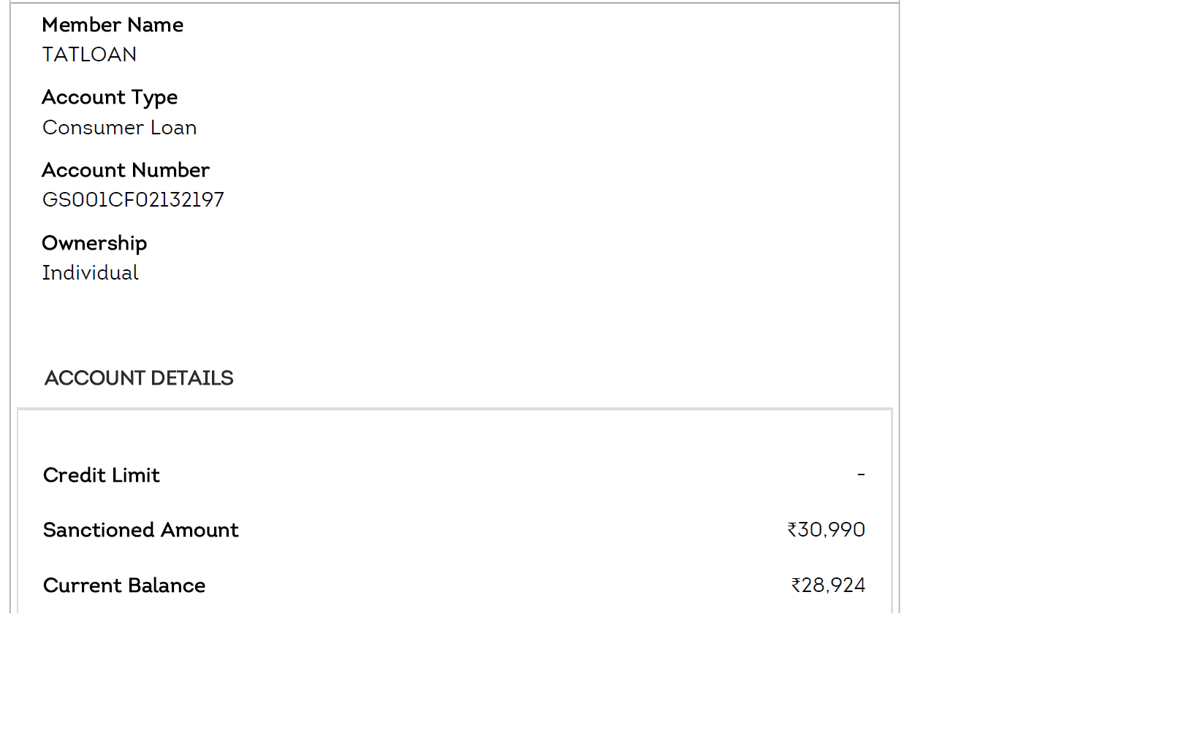Click the rupee symbol before 30,990
The width and height of the screenshot is (1178, 730).
coord(791,530)
